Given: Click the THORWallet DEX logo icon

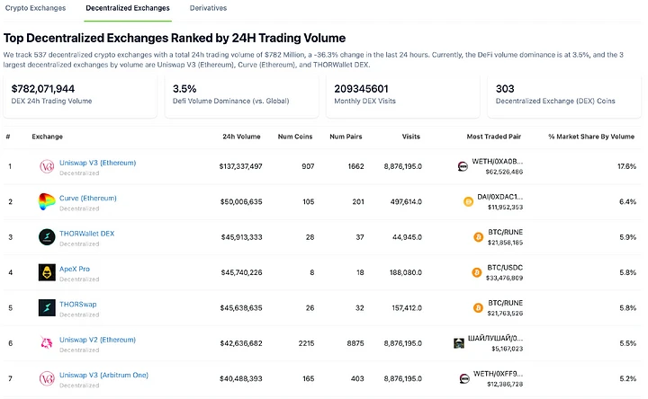Looking at the screenshot, I should click(47, 237).
